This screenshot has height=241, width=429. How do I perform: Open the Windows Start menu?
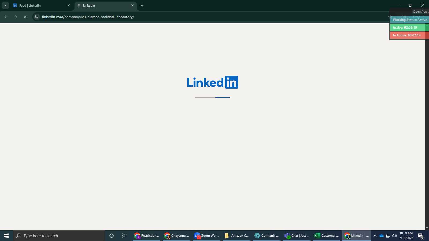click(x=6, y=236)
